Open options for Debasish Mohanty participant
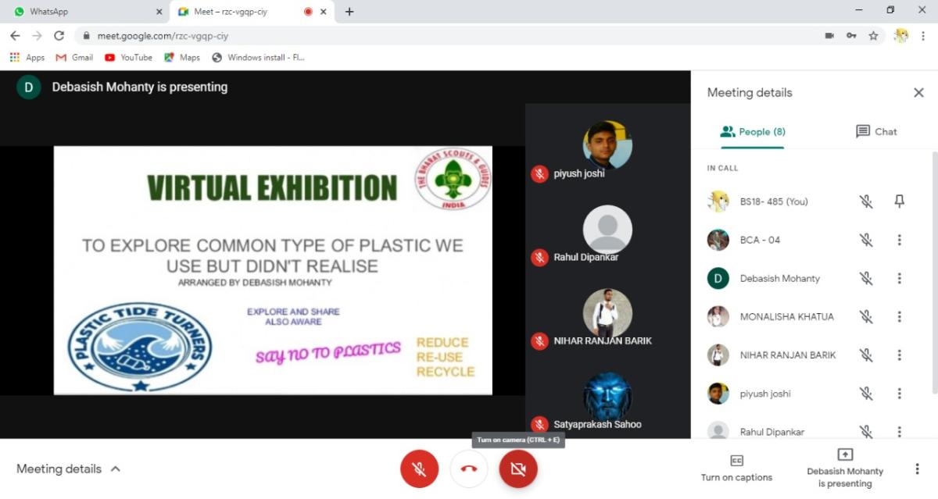Image resolution: width=938 pixels, height=499 pixels. click(899, 278)
